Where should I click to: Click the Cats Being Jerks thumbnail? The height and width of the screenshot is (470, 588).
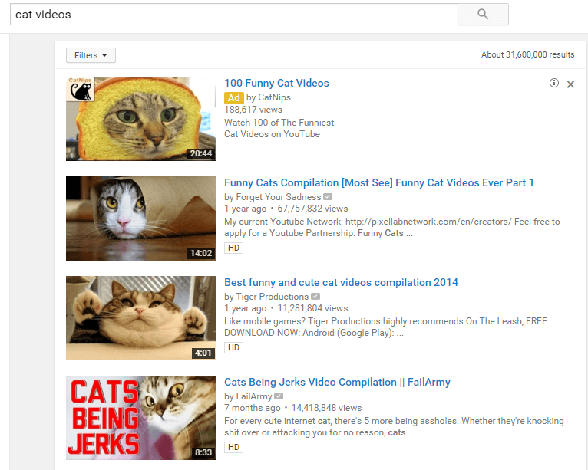141,418
